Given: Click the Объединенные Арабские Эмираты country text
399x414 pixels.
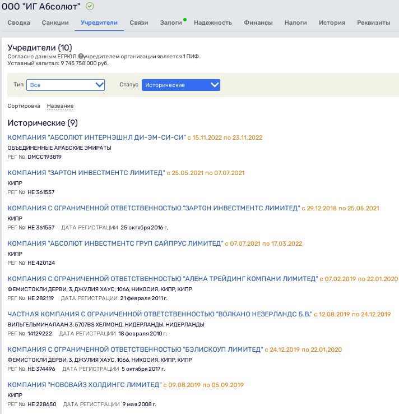Looking at the screenshot, I should click(59, 148).
